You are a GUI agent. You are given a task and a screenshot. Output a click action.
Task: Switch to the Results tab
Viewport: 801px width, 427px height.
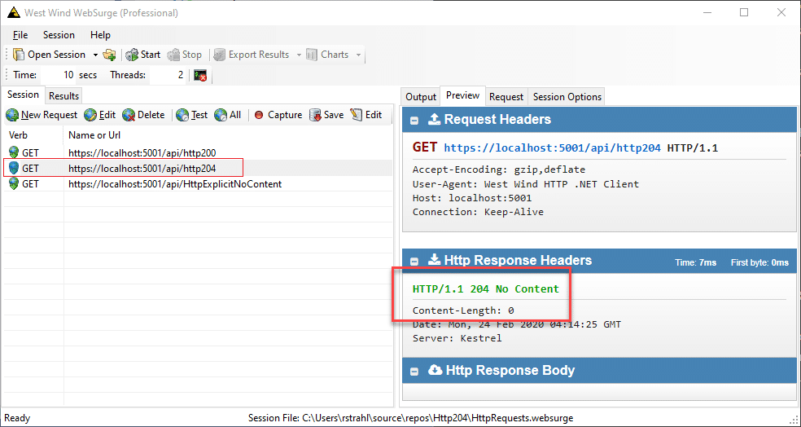tap(63, 95)
